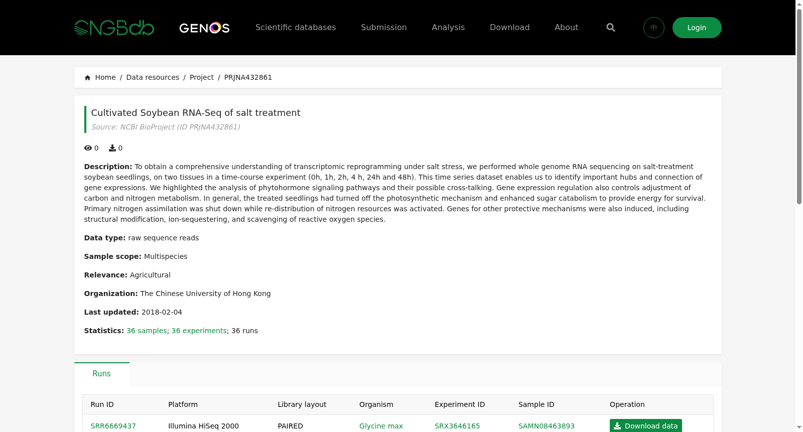
Task: Click the 'Platform' column header
Action: (183, 404)
